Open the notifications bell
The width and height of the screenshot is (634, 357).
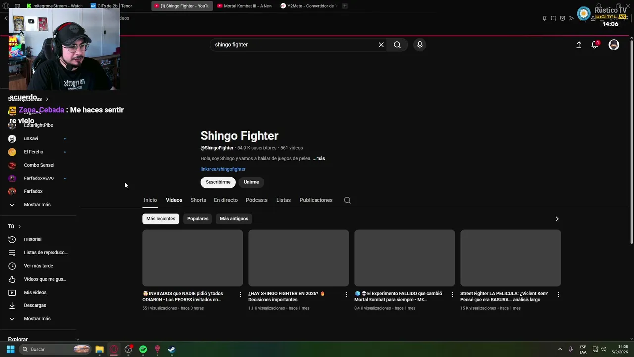pyautogui.click(x=595, y=45)
